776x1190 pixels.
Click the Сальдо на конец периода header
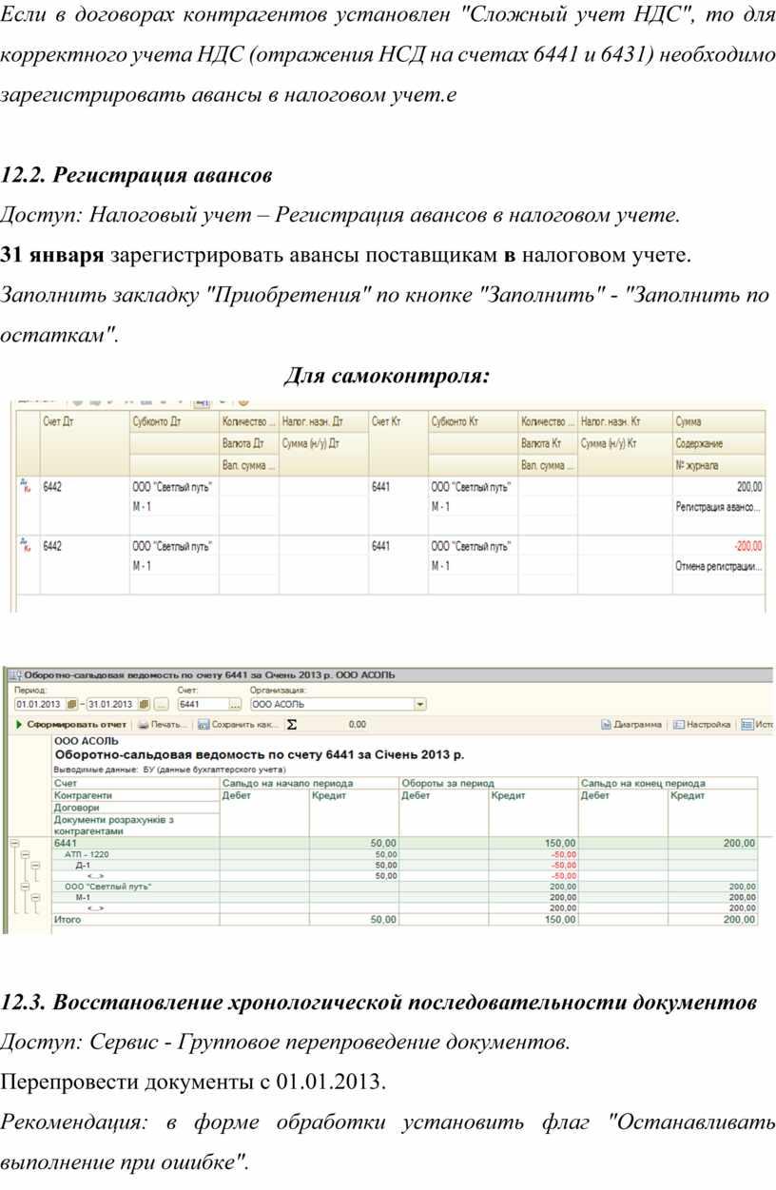click(x=669, y=783)
